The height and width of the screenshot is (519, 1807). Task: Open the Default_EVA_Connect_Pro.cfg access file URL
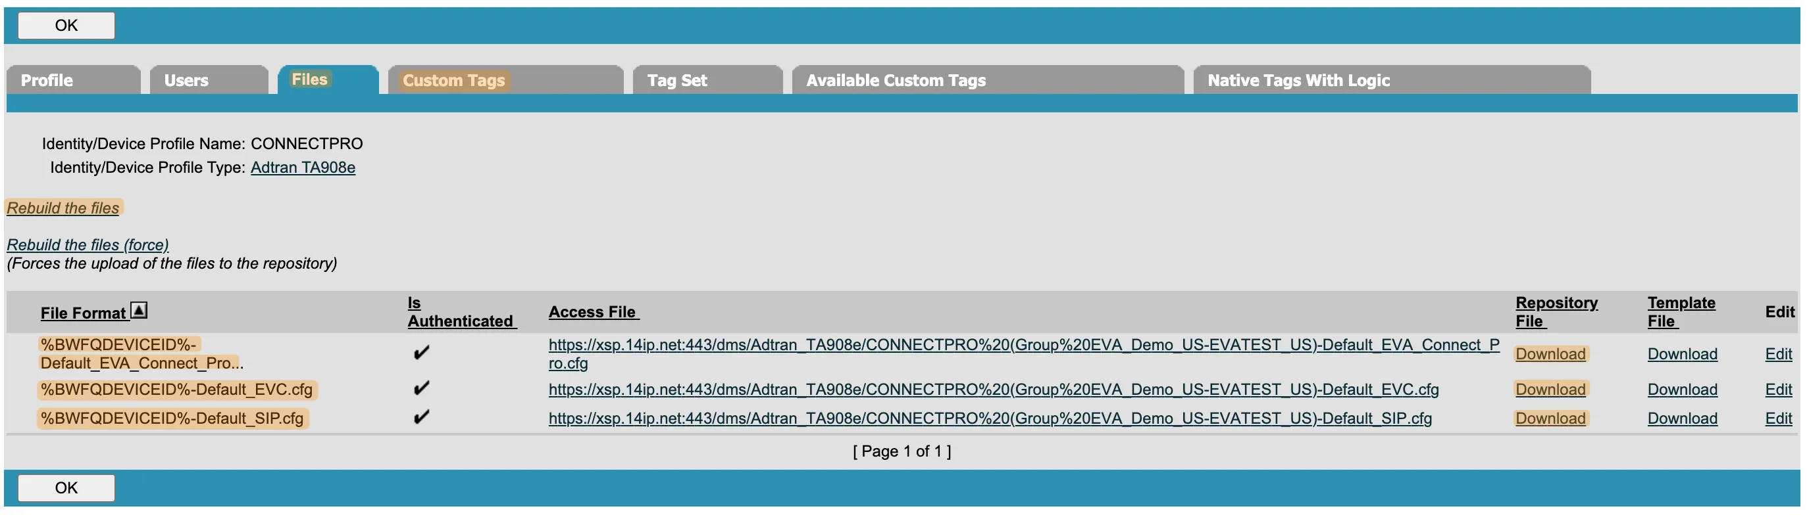point(1024,354)
